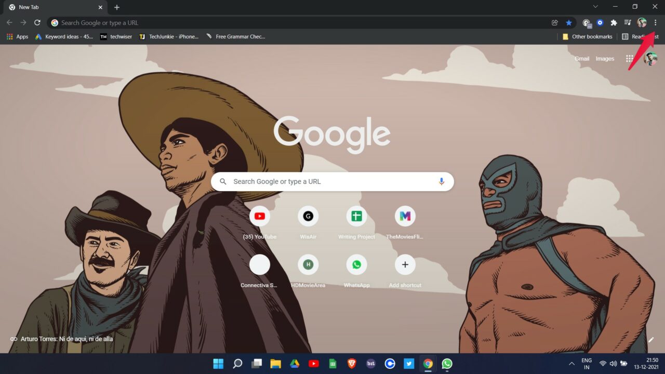Click the forward navigation arrow
This screenshot has height=374, width=665.
point(23,23)
